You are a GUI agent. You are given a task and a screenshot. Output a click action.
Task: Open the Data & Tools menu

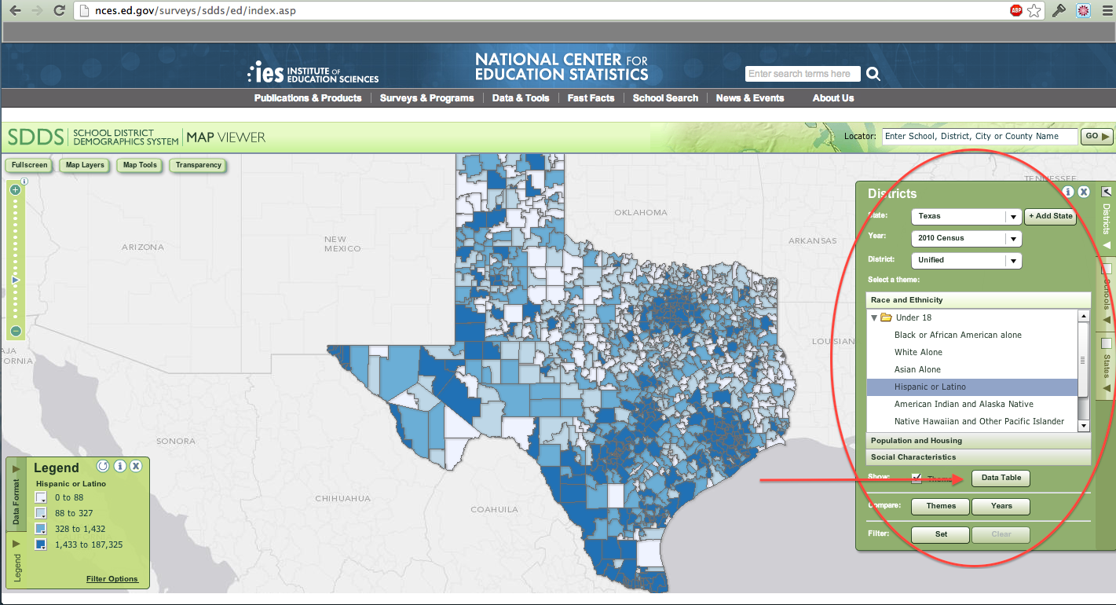(x=521, y=97)
